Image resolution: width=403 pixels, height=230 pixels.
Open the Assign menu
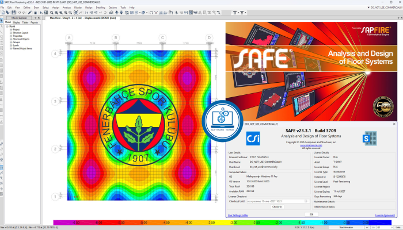(x=55, y=7)
